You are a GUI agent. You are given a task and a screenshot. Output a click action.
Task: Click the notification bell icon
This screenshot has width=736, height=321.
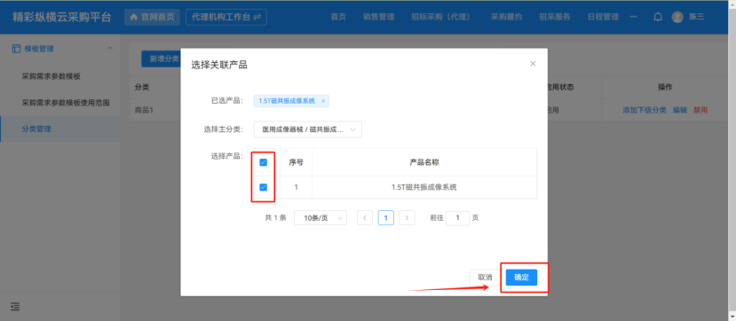[x=658, y=17]
